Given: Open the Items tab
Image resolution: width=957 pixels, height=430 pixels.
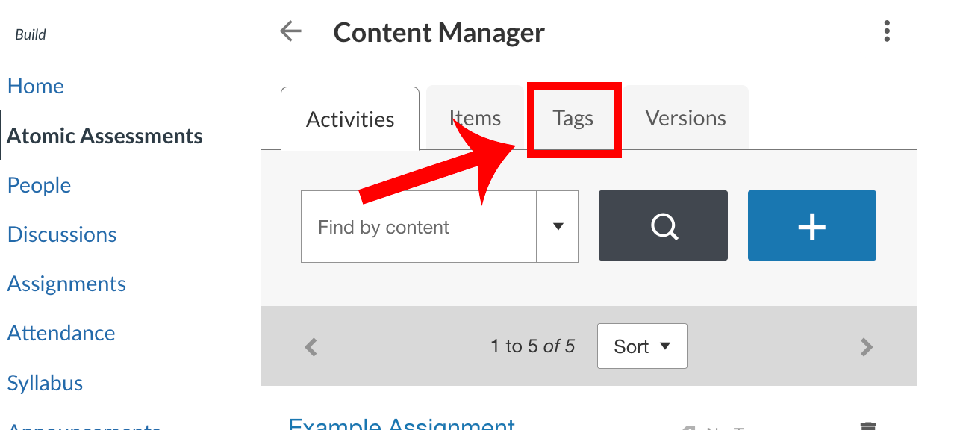Looking at the screenshot, I should [475, 118].
